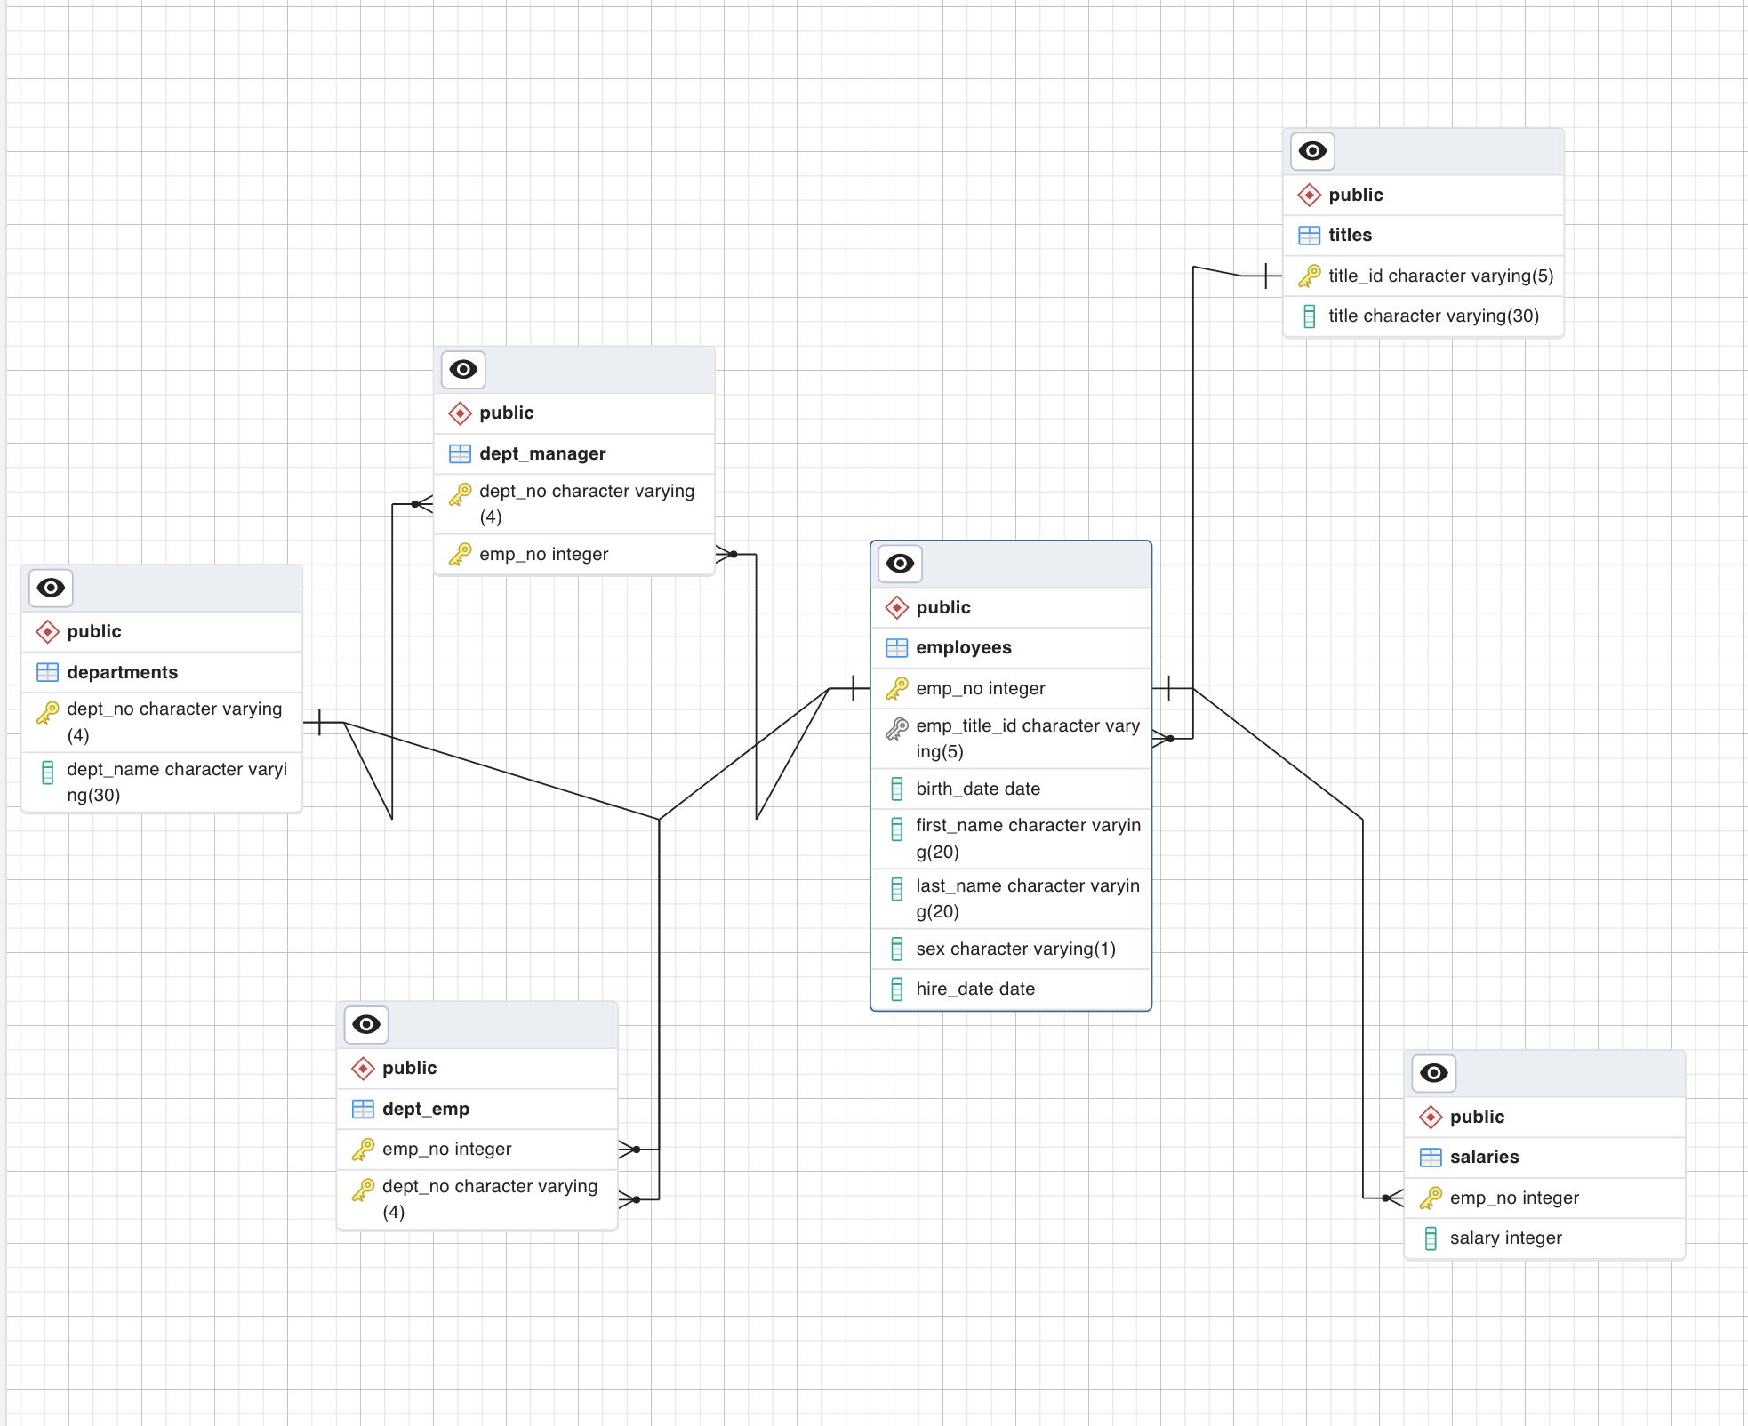Screen dimensions: 1748x1426
Task: Select the dept_emp table title
Action: tap(425, 1109)
